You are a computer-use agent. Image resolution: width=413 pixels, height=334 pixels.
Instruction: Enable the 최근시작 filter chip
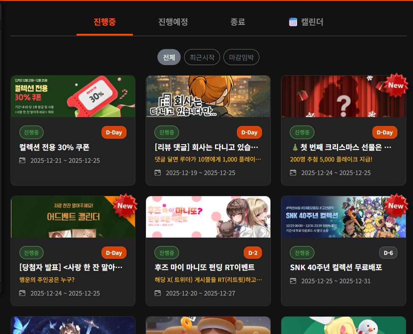(x=202, y=57)
